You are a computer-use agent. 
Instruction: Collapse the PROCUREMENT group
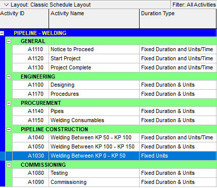click(9, 103)
